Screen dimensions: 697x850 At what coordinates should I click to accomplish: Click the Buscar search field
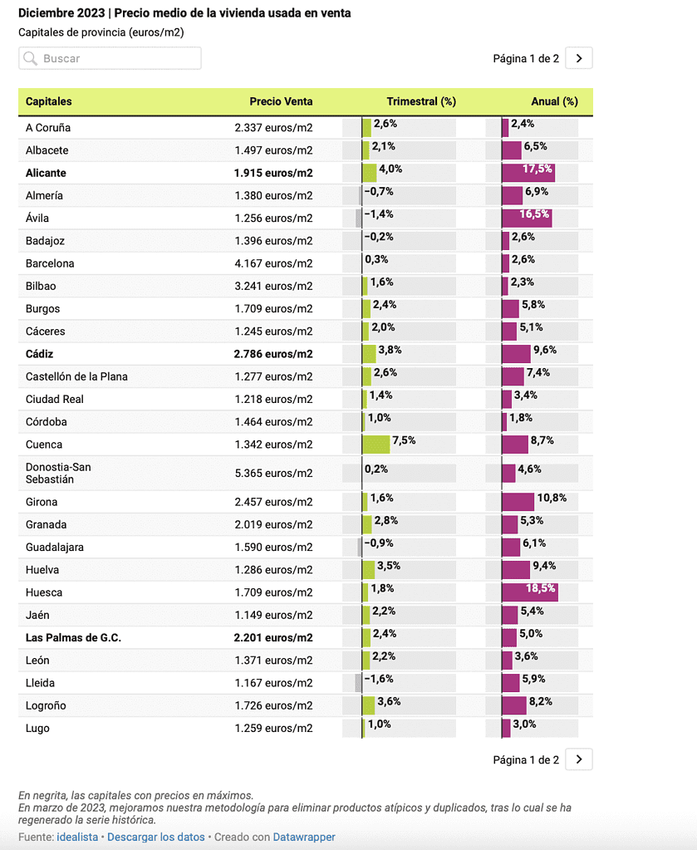click(118, 58)
